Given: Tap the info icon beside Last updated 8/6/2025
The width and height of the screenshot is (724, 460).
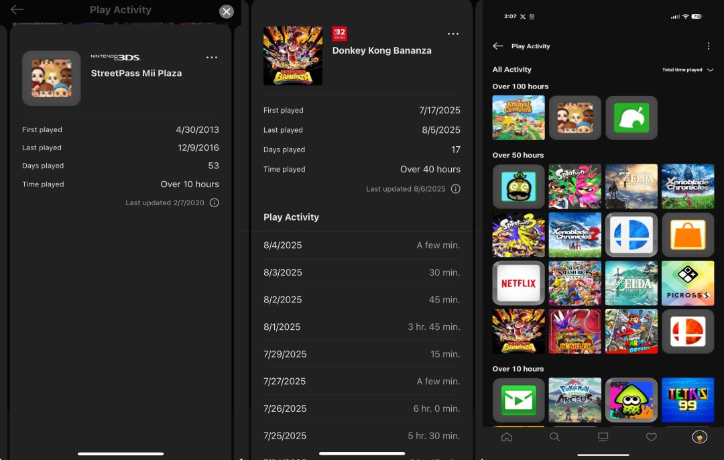Looking at the screenshot, I should click(x=456, y=189).
